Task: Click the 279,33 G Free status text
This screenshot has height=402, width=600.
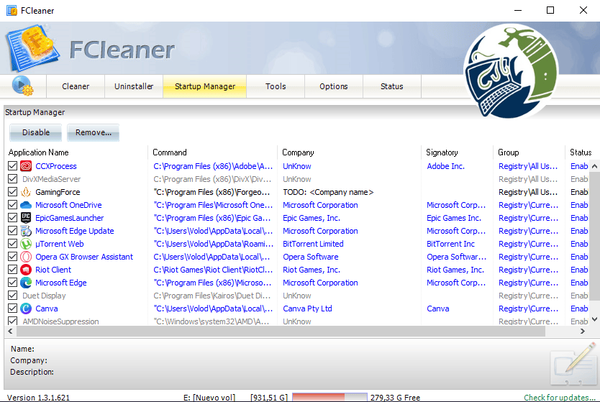Action: [x=395, y=398]
